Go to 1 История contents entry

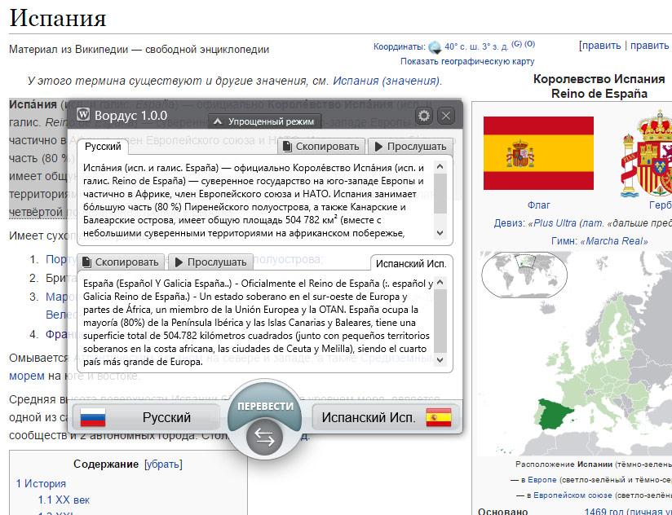click(x=41, y=484)
